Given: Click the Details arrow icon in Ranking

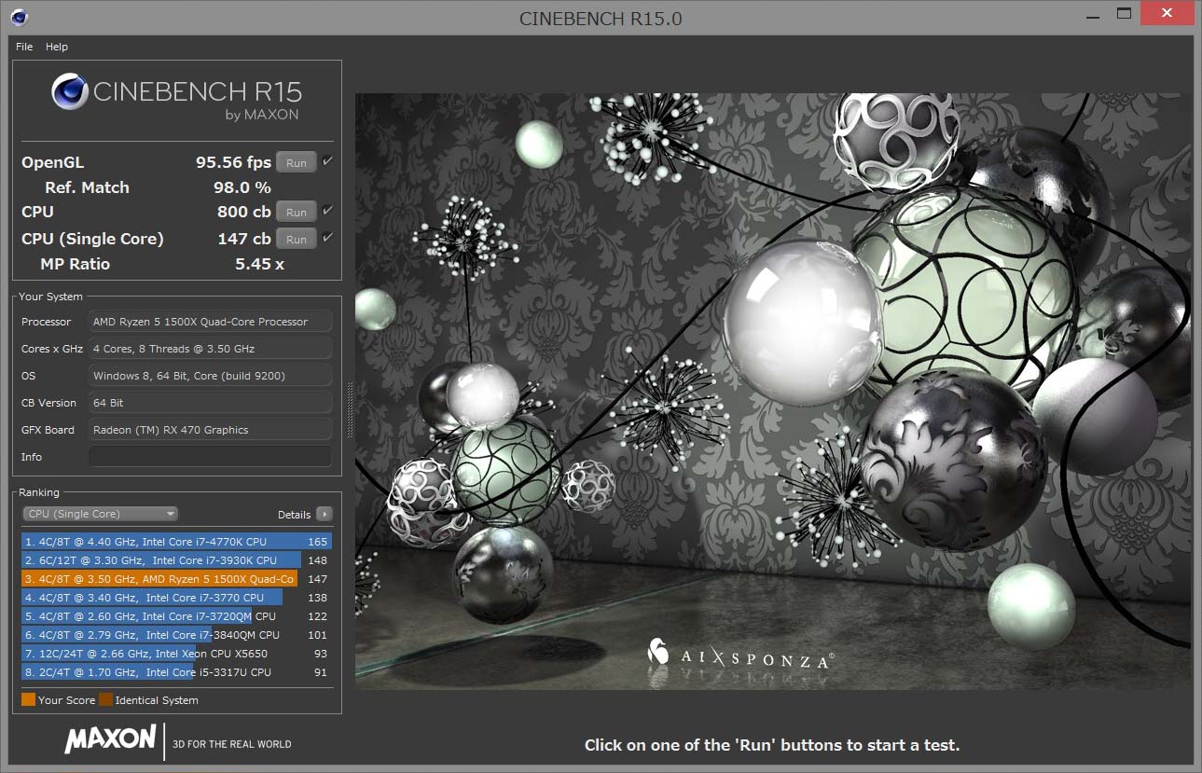Looking at the screenshot, I should [x=324, y=514].
